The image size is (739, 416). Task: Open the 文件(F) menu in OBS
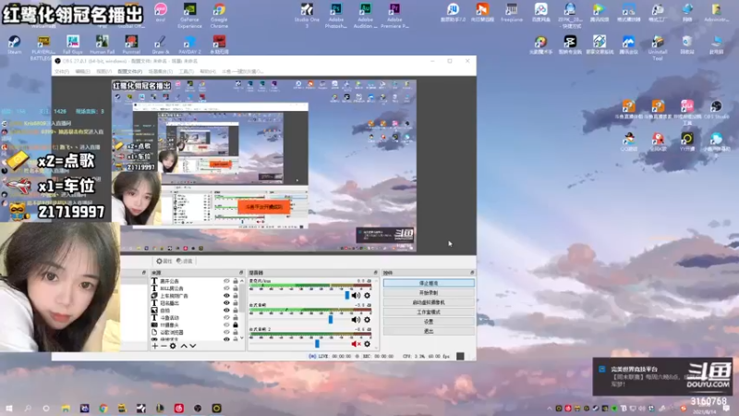click(62, 72)
